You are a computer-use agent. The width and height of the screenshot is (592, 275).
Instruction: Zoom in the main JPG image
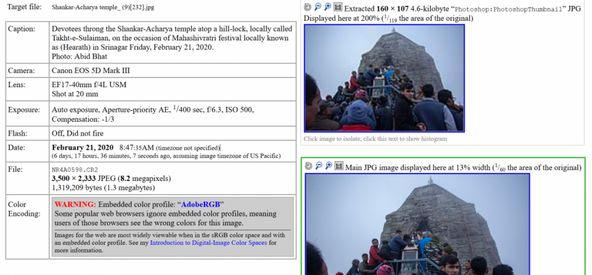tap(328, 166)
